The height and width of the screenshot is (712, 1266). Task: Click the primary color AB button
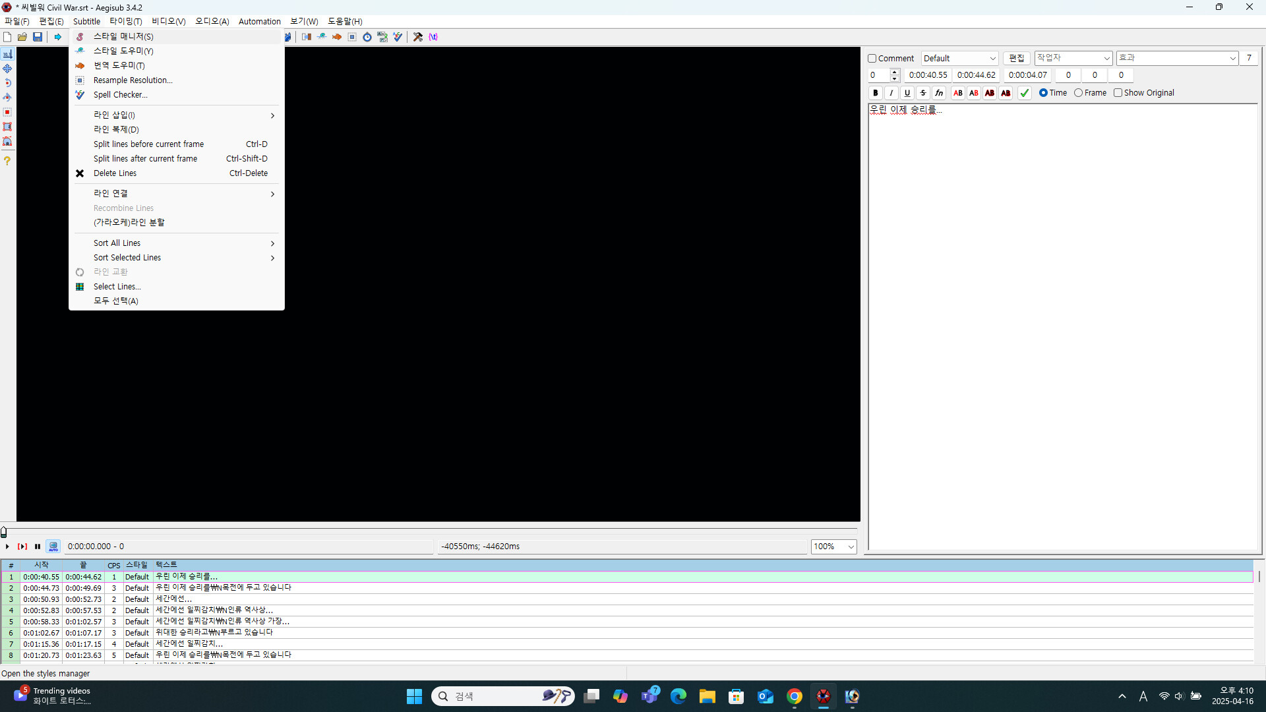pyautogui.click(x=958, y=93)
